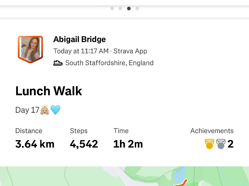
Task: Click the 3.64 km distance value
Action: point(35,144)
